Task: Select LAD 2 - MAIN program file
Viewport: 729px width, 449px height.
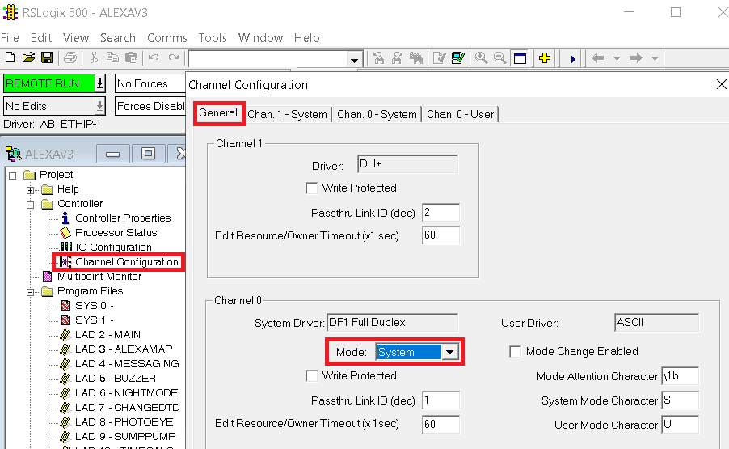Action: coord(107,335)
